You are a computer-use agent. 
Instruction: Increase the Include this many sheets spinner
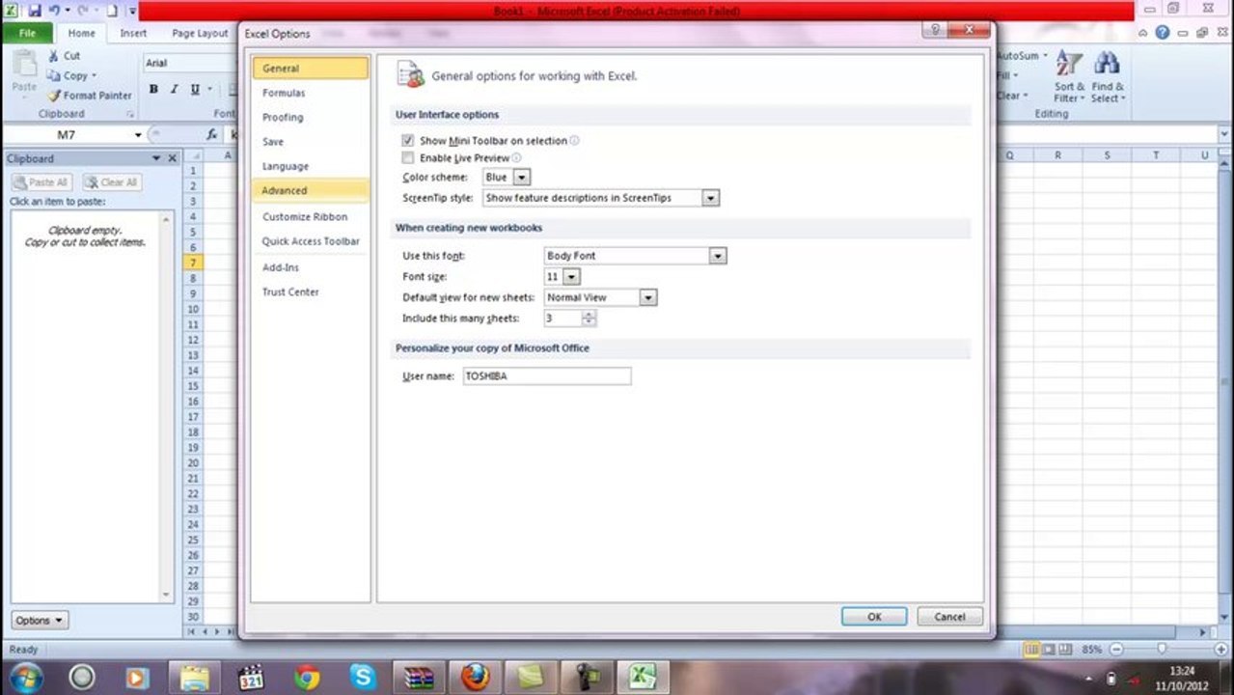pos(589,314)
